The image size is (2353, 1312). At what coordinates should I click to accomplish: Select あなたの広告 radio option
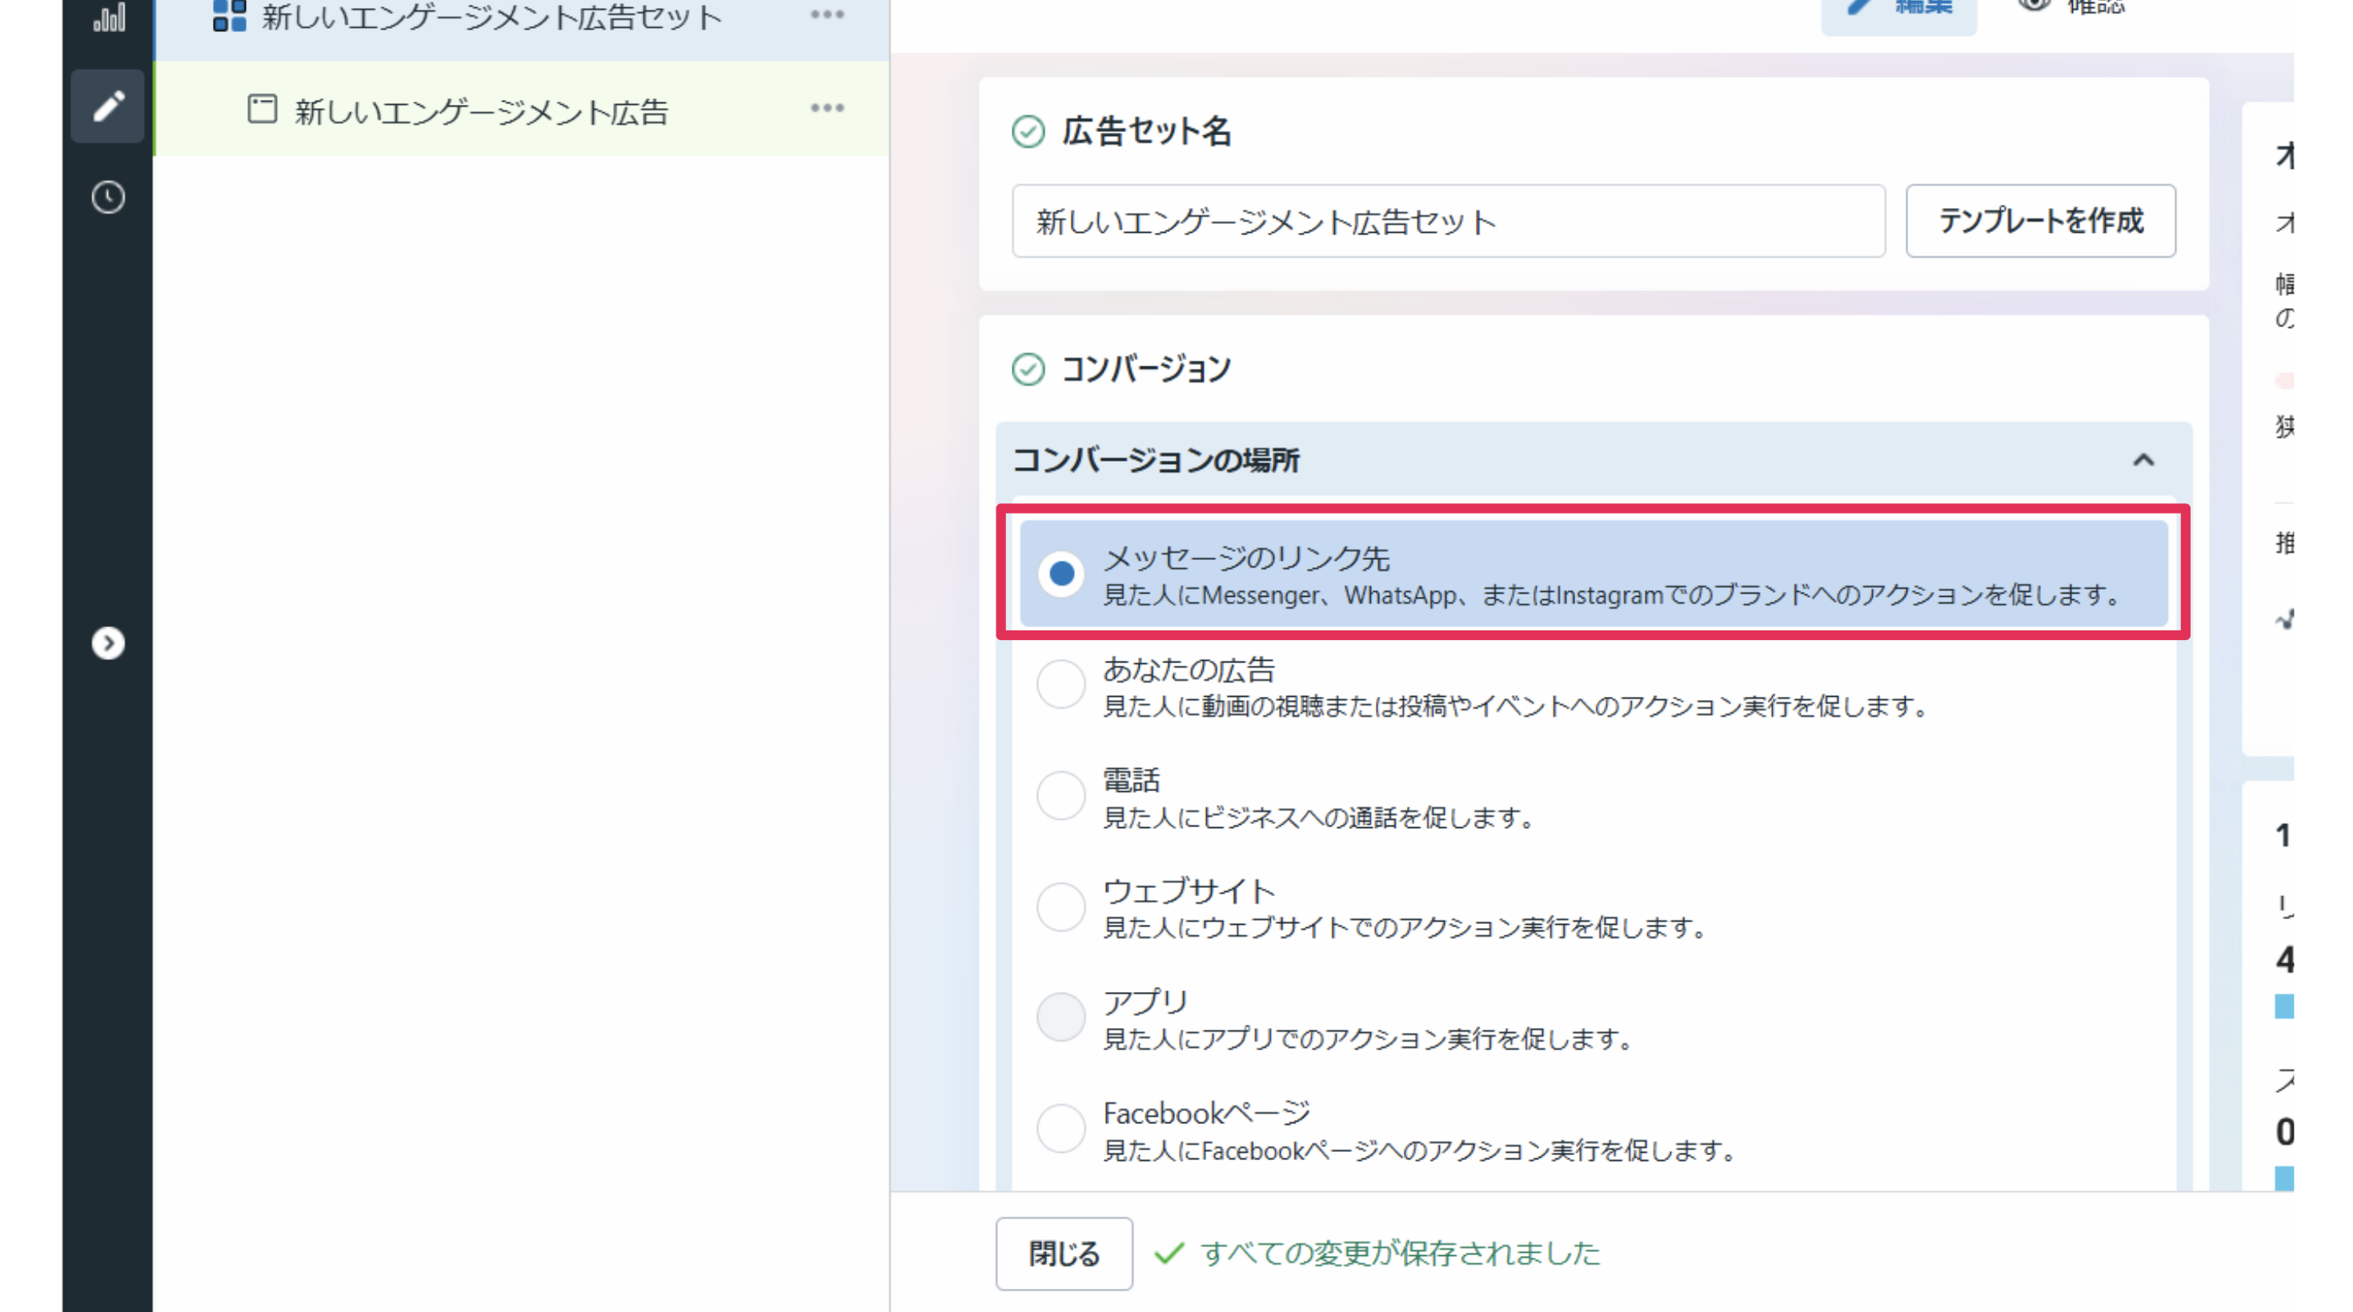[x=1060, y=684]
